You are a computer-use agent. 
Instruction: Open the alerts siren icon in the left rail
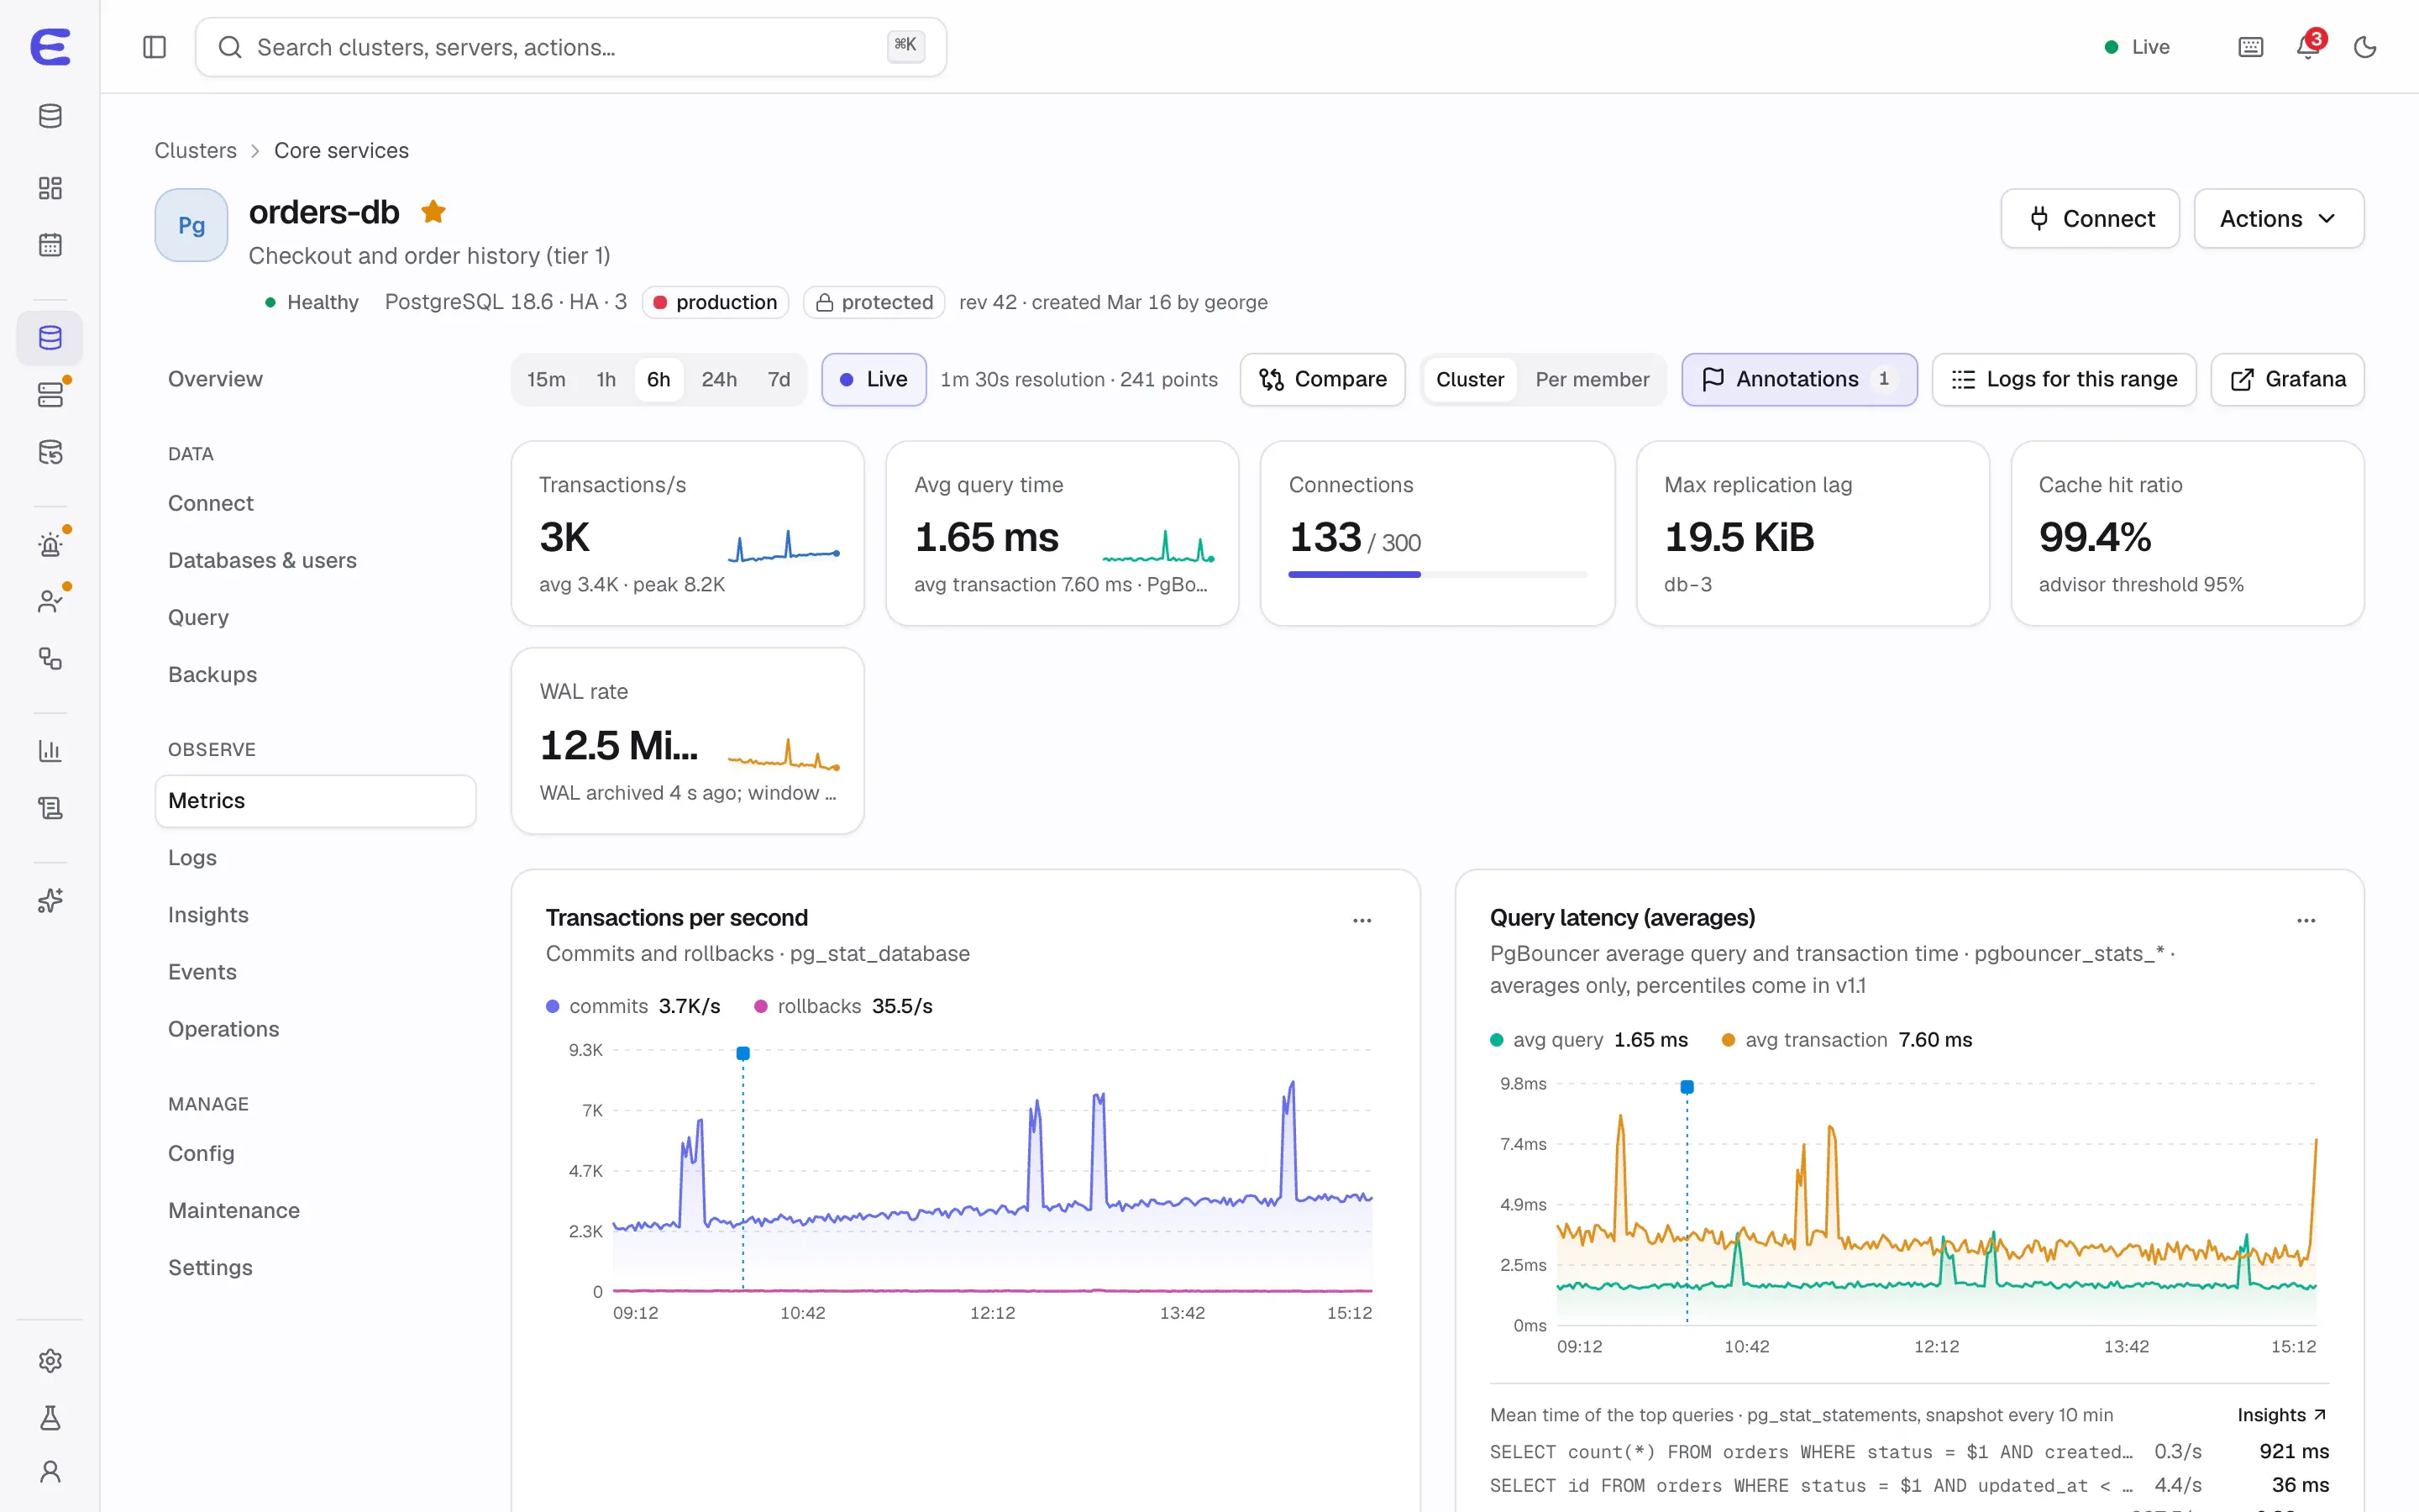(50, 544)
